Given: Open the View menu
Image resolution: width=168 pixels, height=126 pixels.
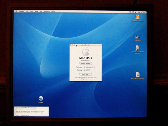Looking at the screenshot, I should click(x=37, y=11).
